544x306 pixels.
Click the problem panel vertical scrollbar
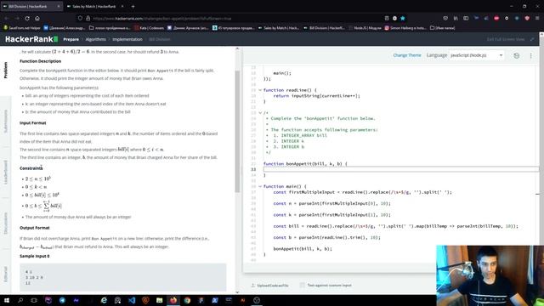tap(237, 132)
